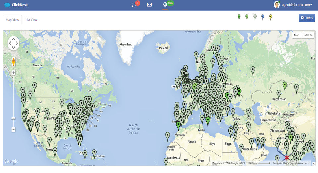318x173 pixels.
Task: Zoom out with the minus button
Action: coord(13,129)
